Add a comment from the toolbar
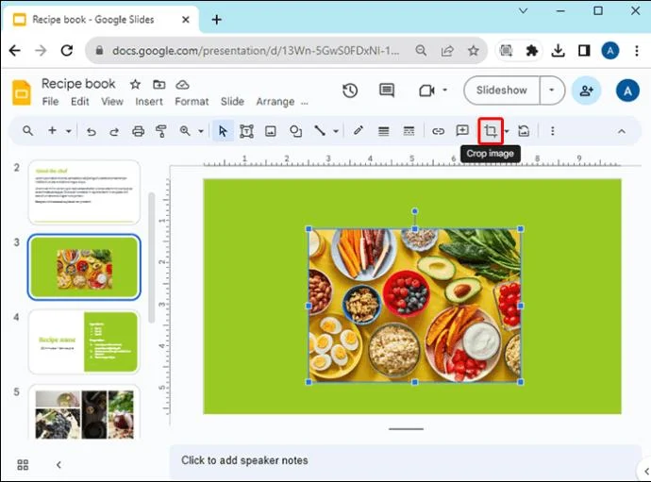The height and width of the screenshot is (482, 651). tap(462, 131)
